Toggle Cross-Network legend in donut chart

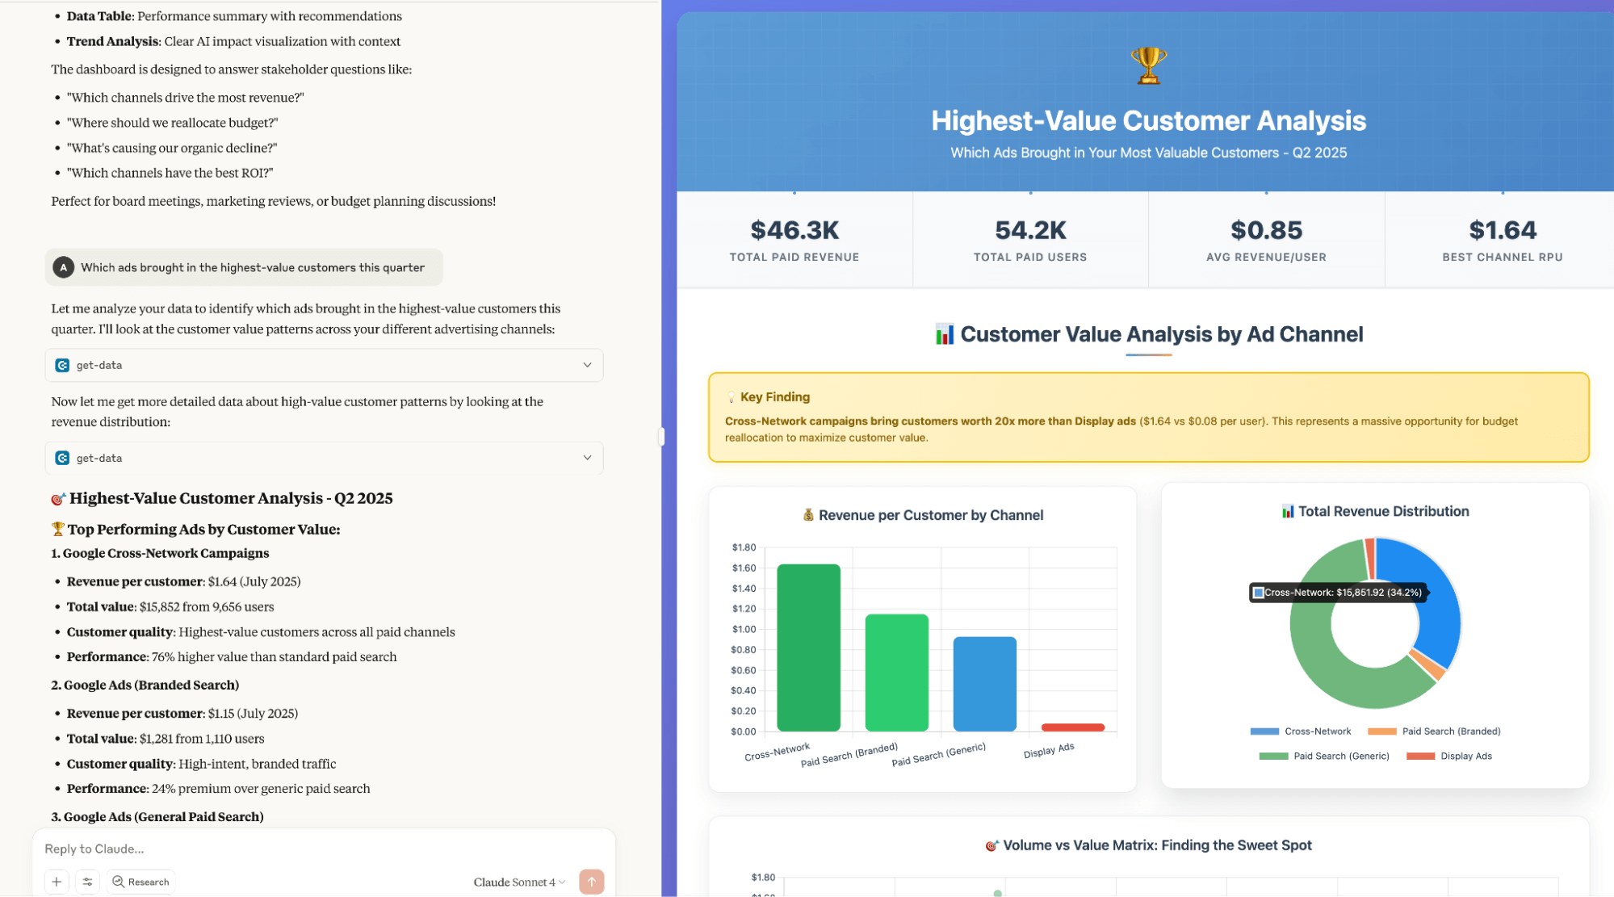[x=1301, y=731]
